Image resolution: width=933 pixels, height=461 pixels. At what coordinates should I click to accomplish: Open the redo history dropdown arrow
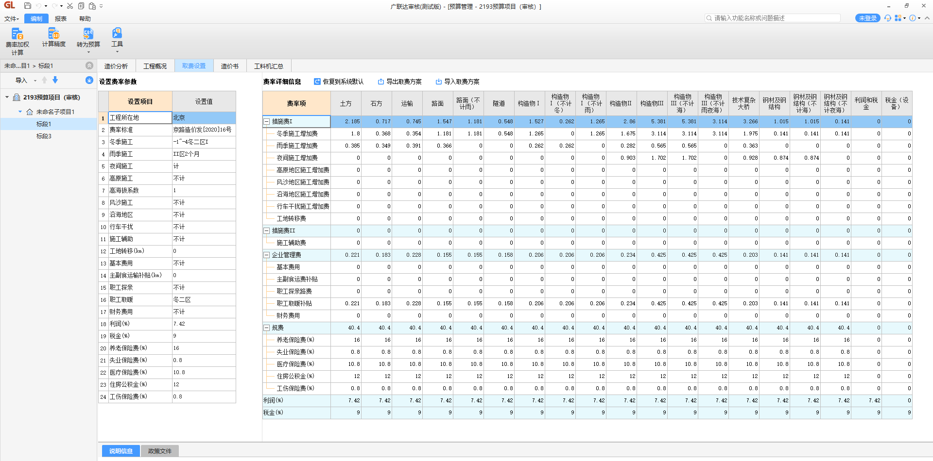click(61, 6)
